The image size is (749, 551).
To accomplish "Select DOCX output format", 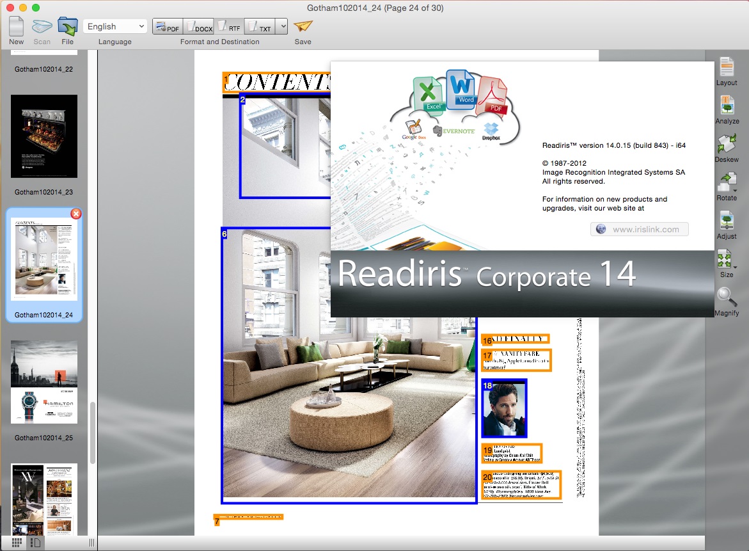I will pyautogui.click(x=198, y=26).
